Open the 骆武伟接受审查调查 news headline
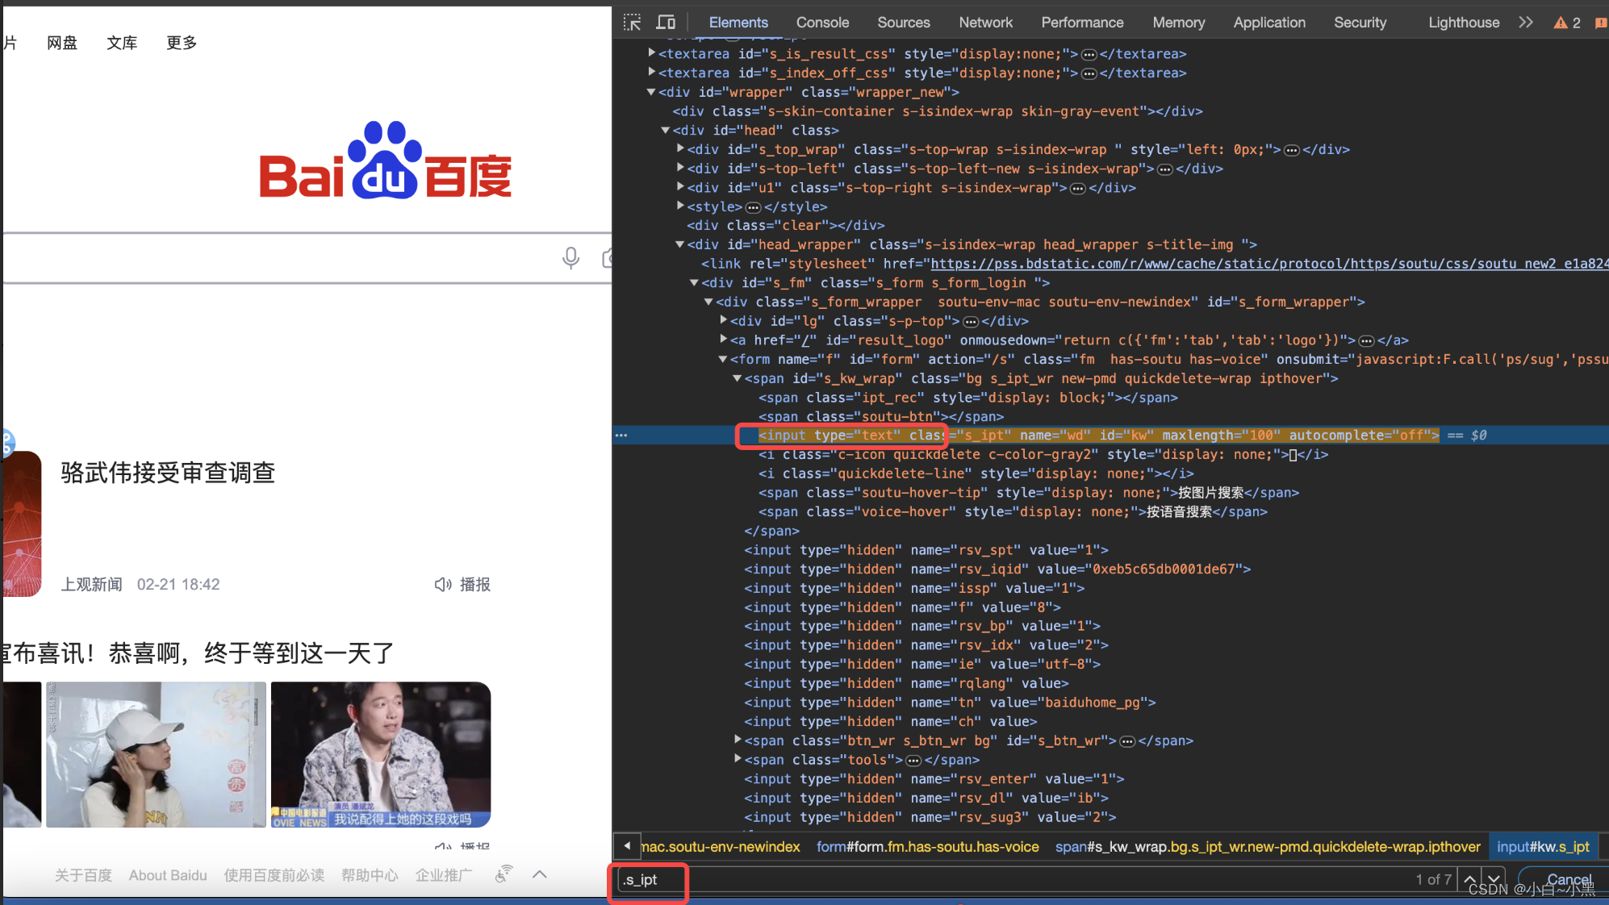Image resolution: width=1609 pixels, height=905 pixels. (x=168, y=473)
